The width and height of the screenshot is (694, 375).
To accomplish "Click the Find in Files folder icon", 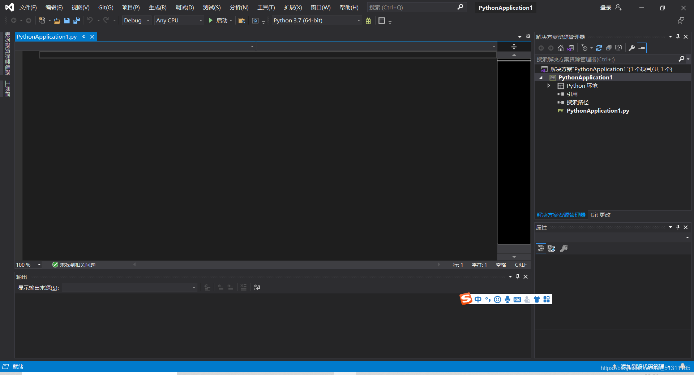I will [242, 21].
